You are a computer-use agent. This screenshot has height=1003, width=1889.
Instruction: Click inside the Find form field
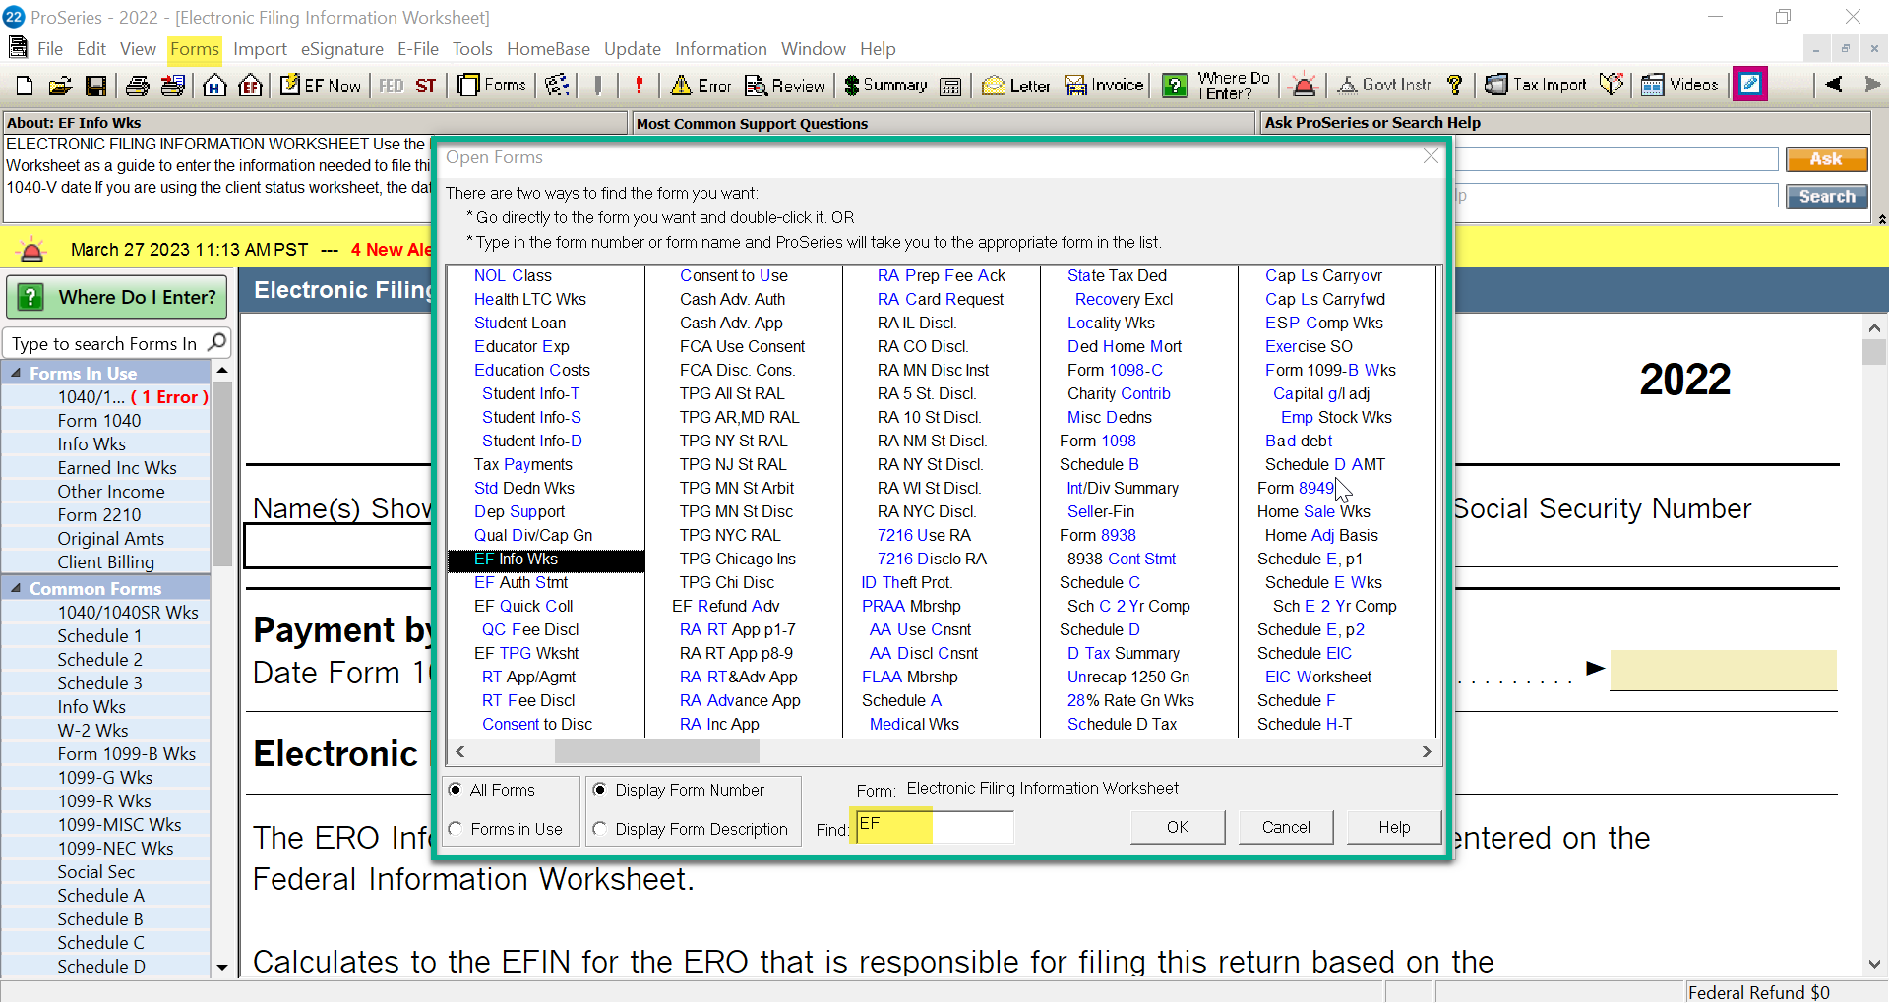[x=935, y=827]
